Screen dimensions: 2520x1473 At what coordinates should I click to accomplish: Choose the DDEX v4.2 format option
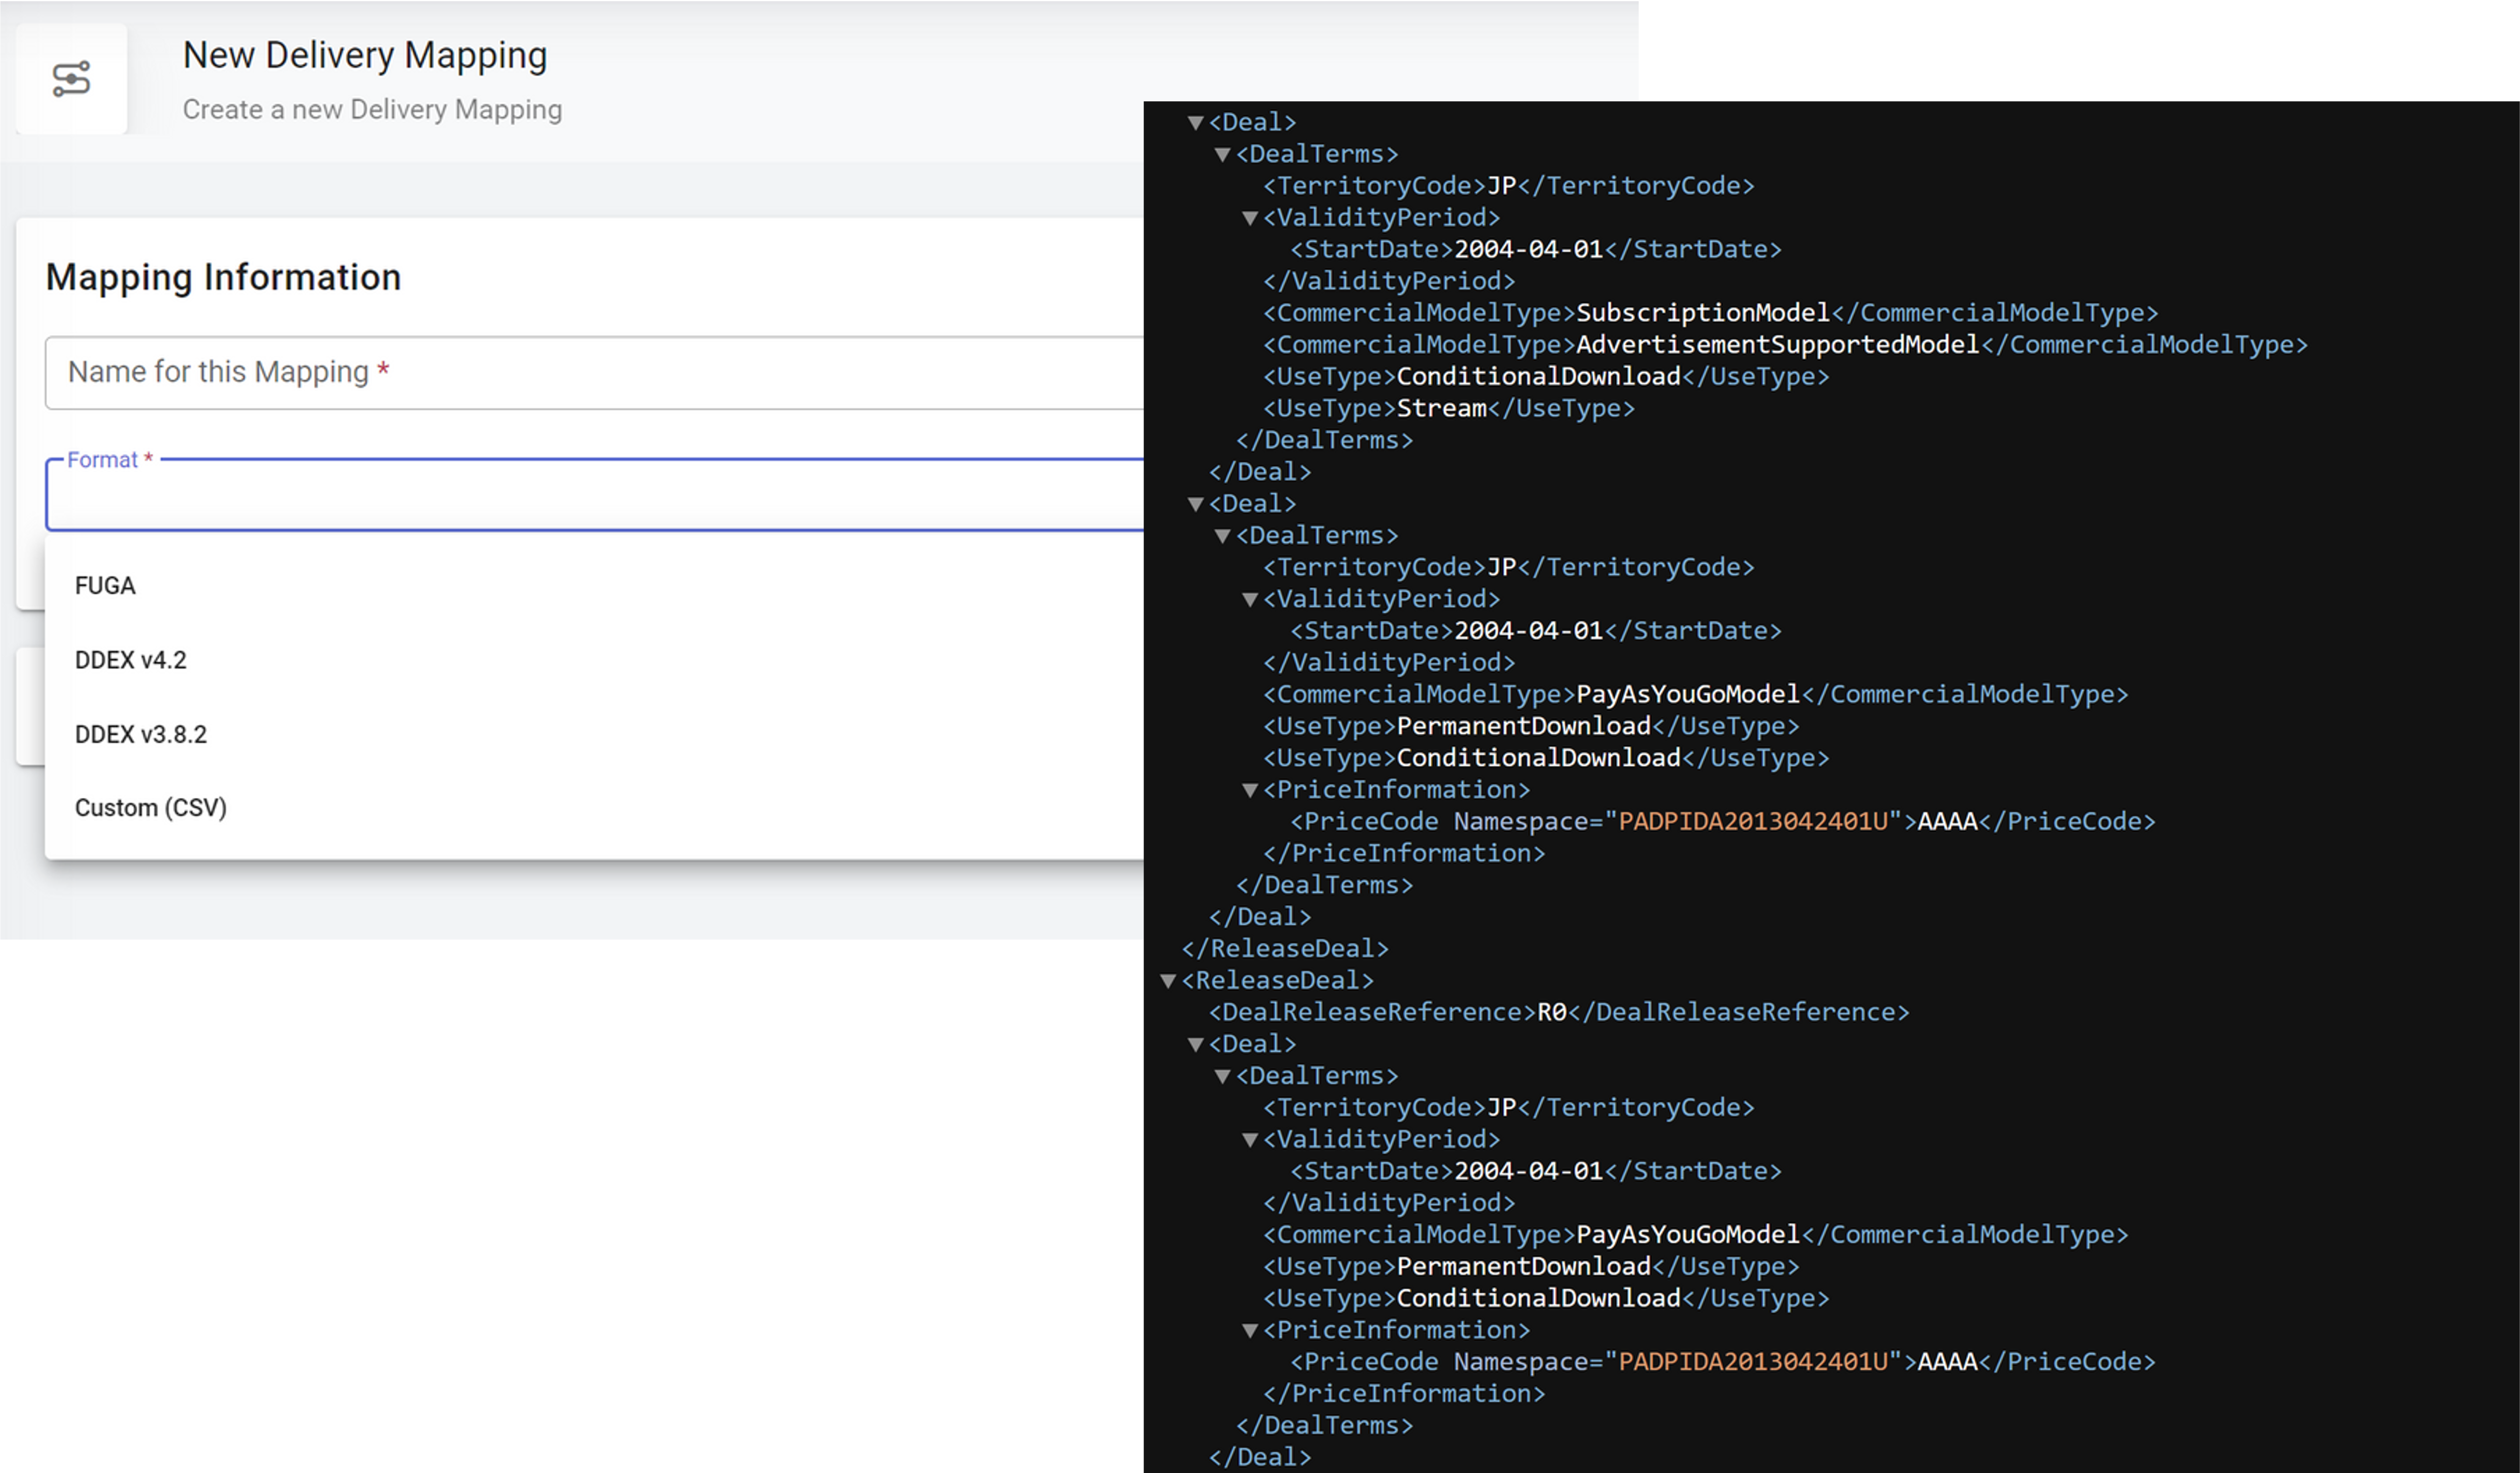click(x=131, y=660)
